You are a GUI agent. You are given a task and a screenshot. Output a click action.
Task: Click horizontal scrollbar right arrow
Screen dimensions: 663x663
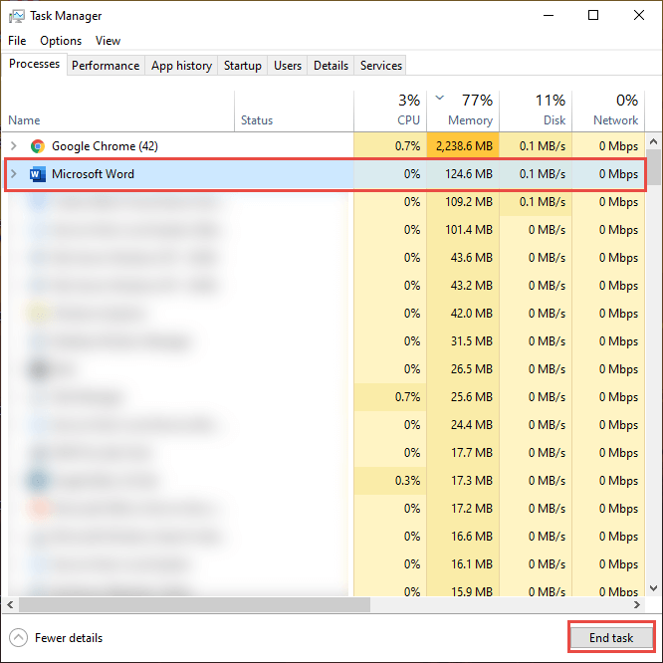tap(637, 604)
